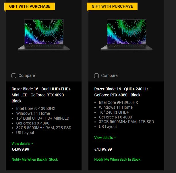Image resolution: width=176 pixels, height=173 pixels.
Task: Click the Gift With Purchase badge on RTX 4090 card
Action: 30,6
